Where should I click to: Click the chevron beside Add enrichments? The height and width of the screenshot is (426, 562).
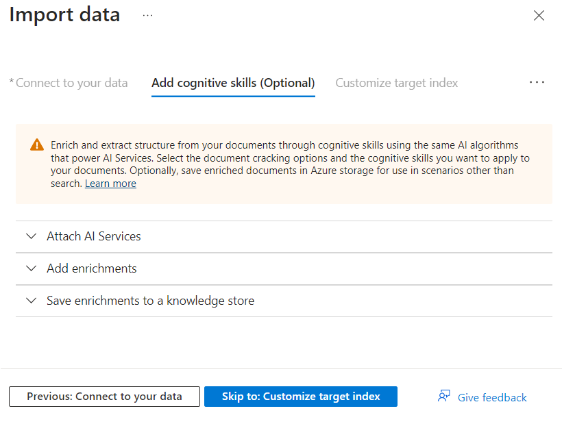[x=31, y=268]
